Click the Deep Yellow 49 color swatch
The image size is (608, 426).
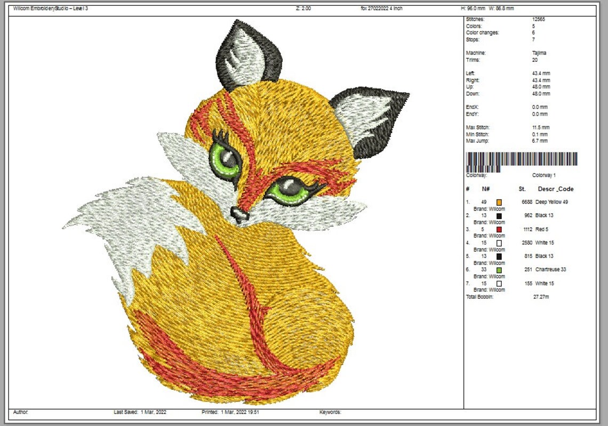(499, 202)
